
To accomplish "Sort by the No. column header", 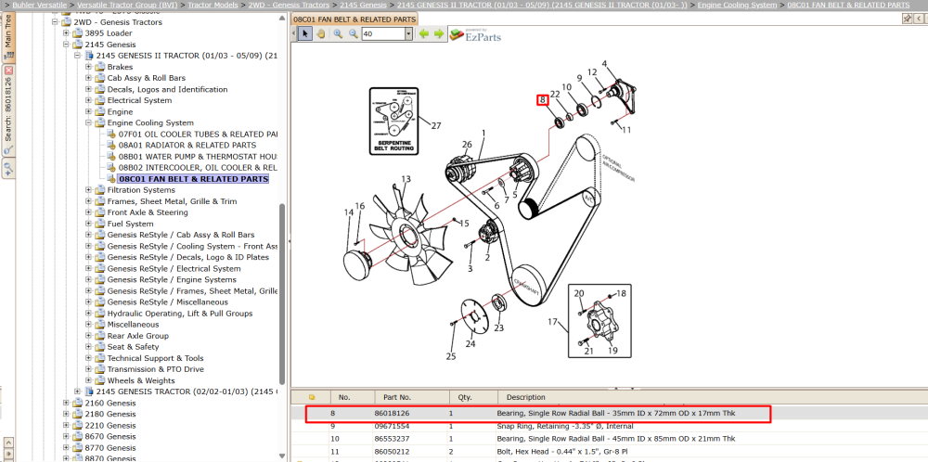I will (354, 397).
